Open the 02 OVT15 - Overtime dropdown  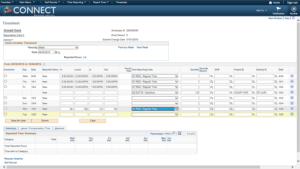[x=155, y=92]
